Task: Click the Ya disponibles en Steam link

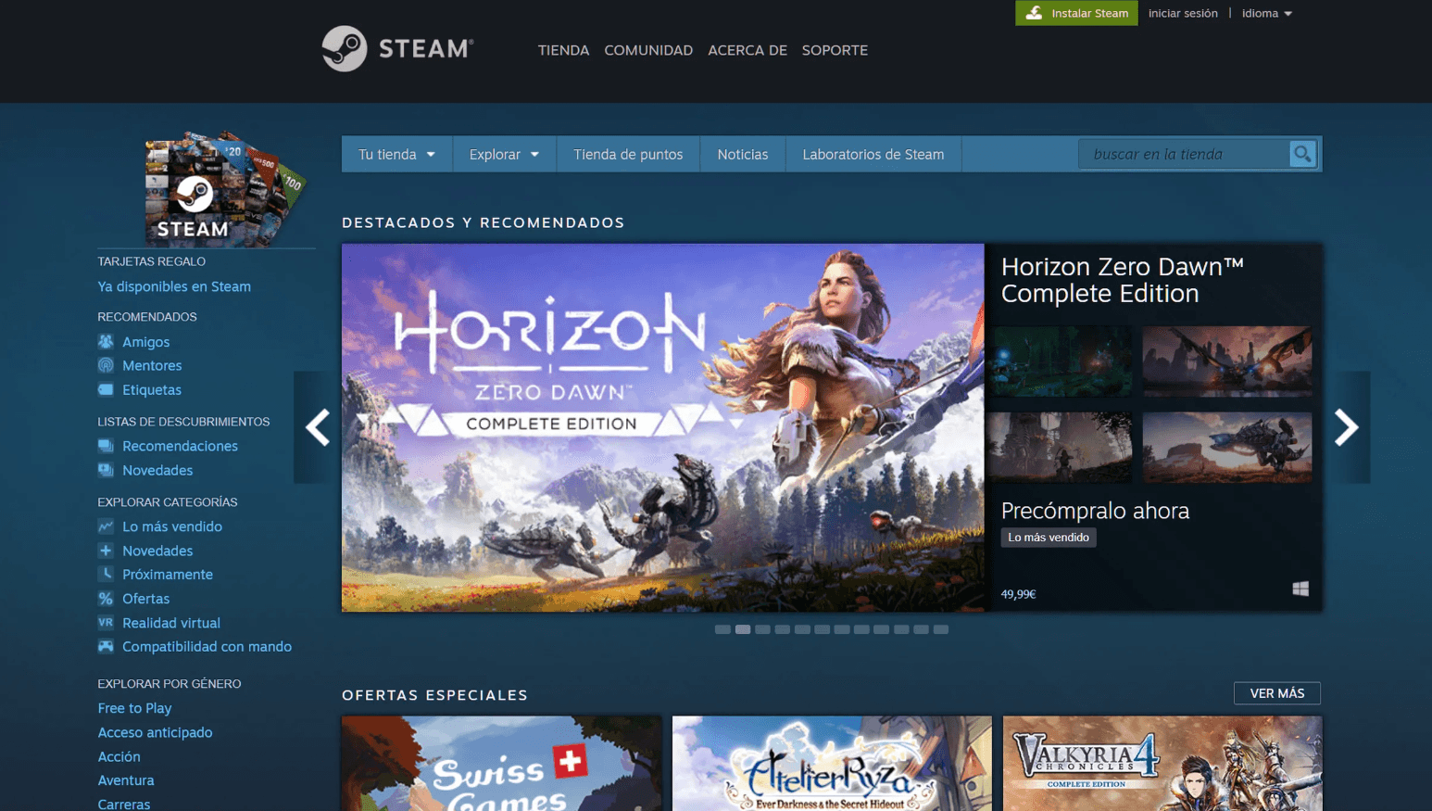Action: [x=174, y=286]
